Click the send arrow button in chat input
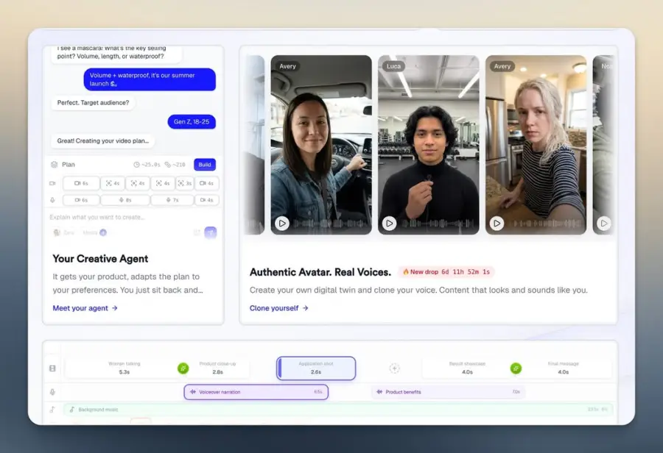The image size is (663, 453). coord(211,232)
